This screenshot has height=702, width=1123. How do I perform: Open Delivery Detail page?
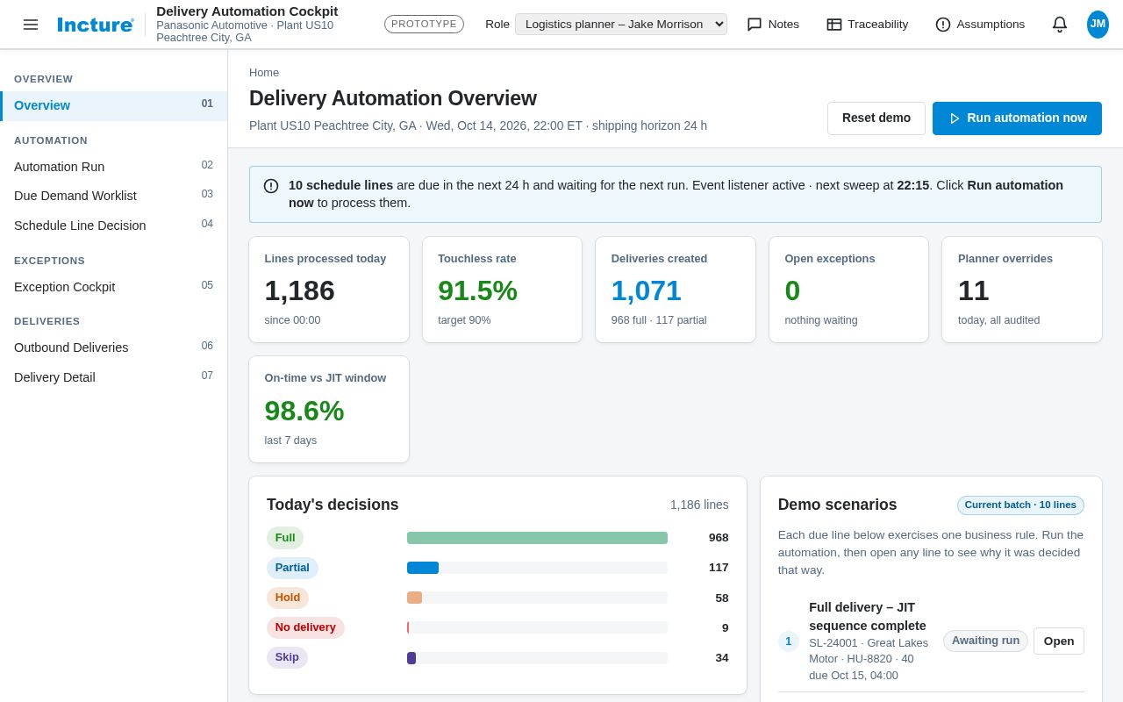(x=114, y=377)
